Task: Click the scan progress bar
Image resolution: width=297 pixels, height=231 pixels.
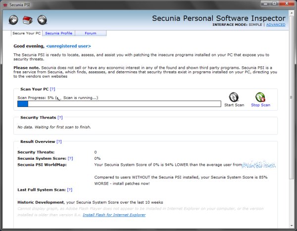Action: pyautogui.click(x=119, y=104)
